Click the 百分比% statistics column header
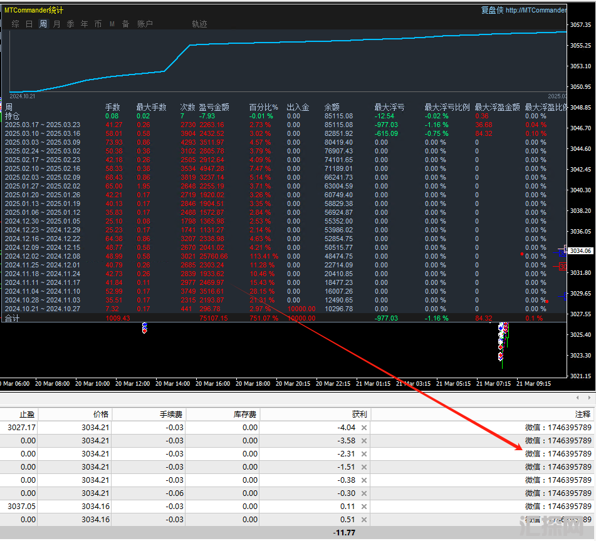 (263, 107)
